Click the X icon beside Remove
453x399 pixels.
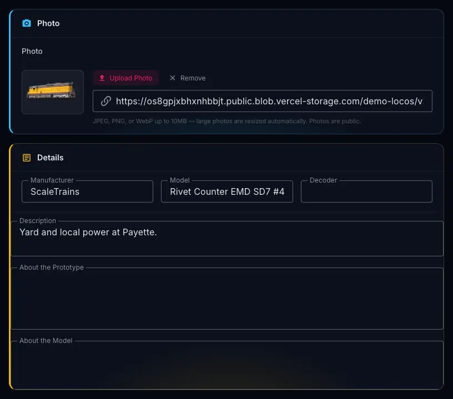pos(173,78)
